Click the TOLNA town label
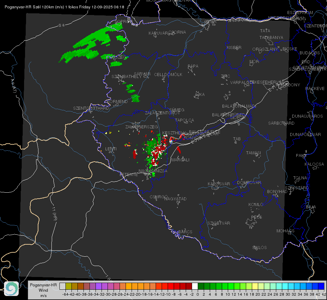 [300, 178]
